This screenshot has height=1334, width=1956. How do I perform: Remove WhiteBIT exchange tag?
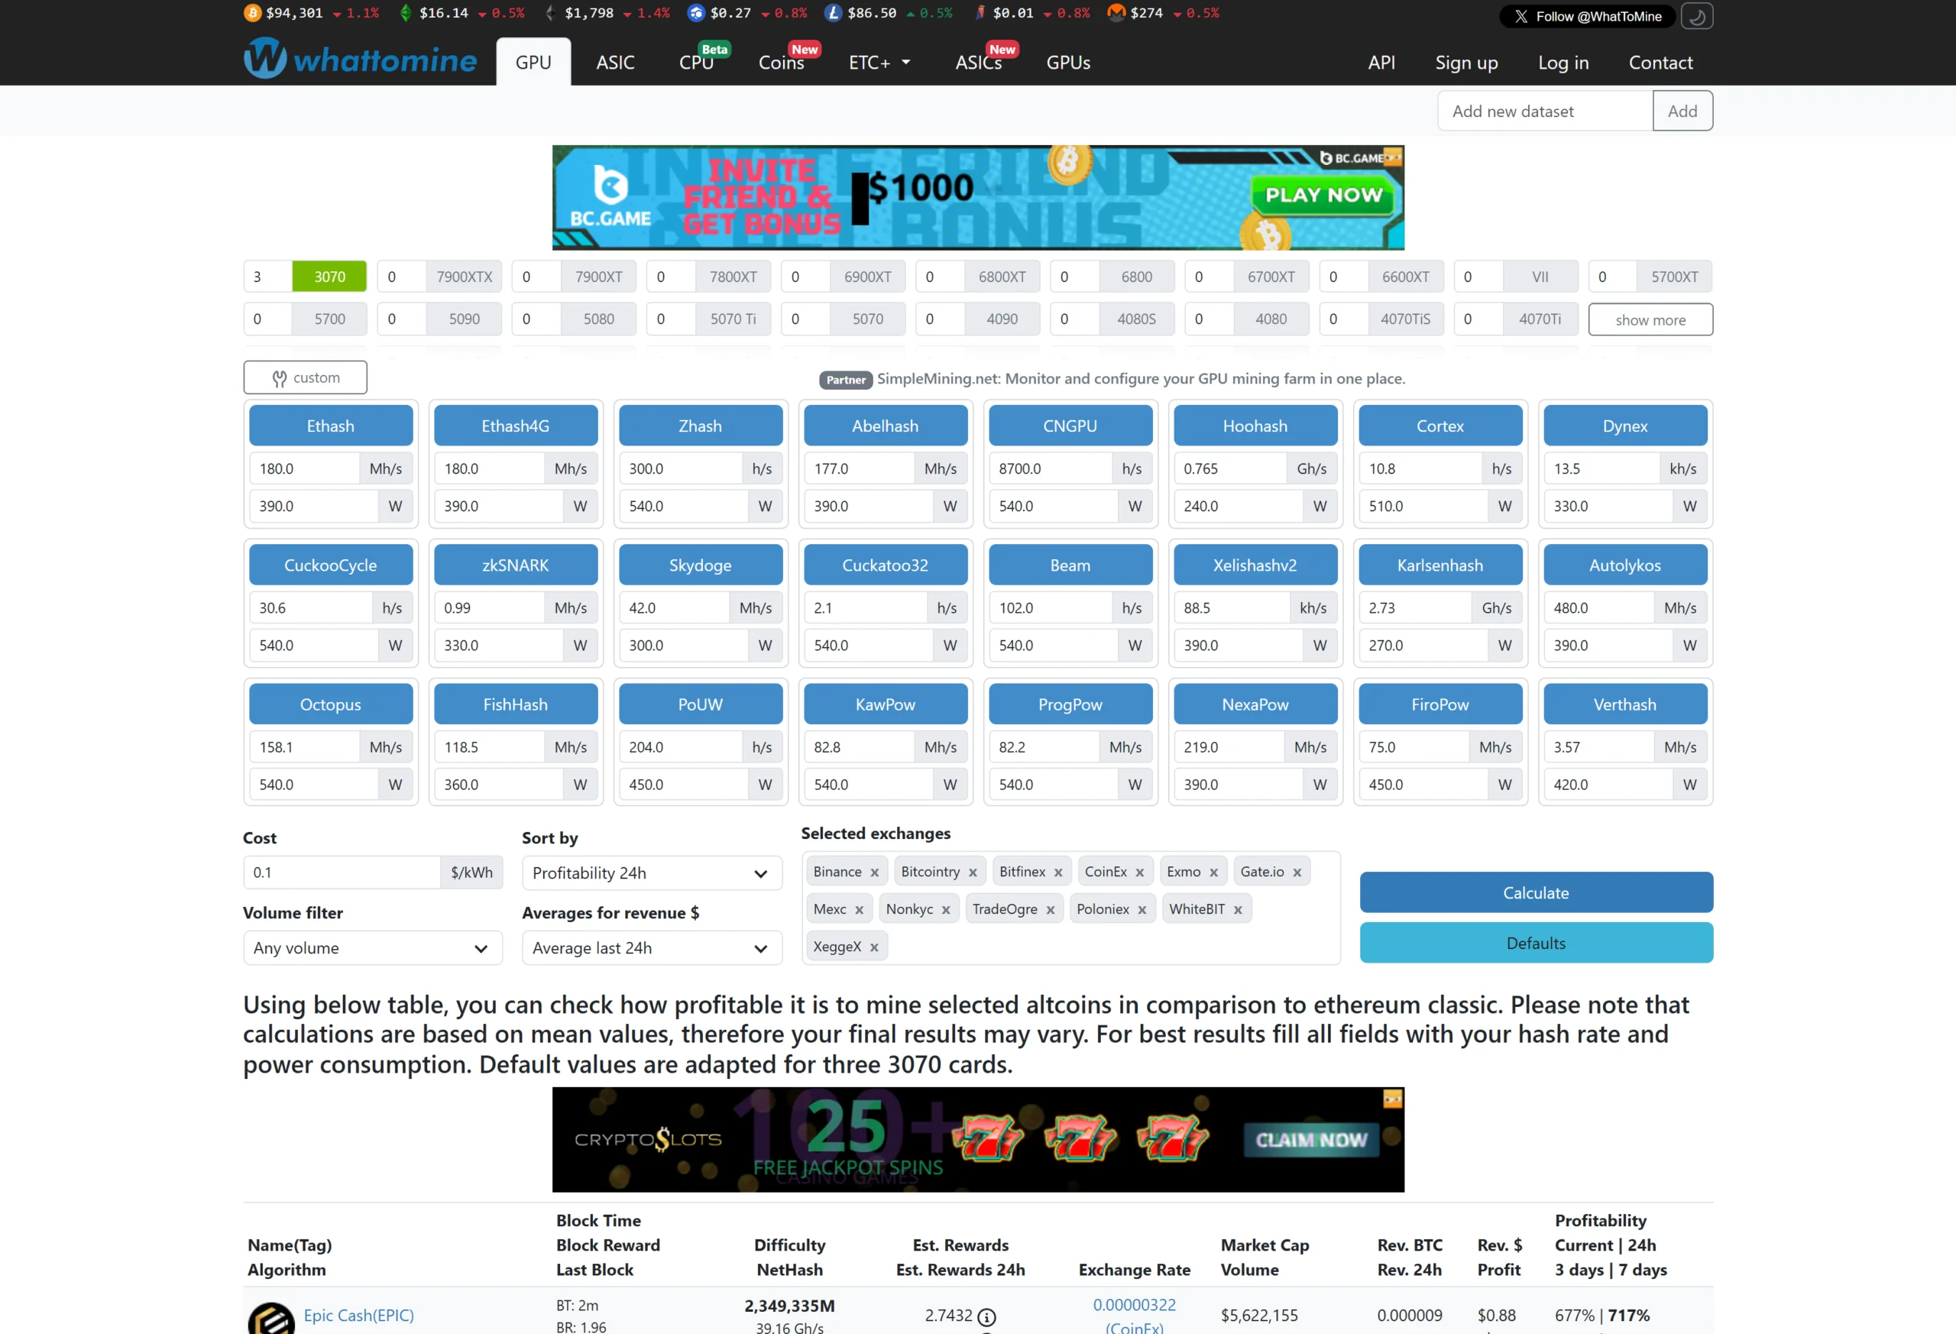coord(1237,909)
